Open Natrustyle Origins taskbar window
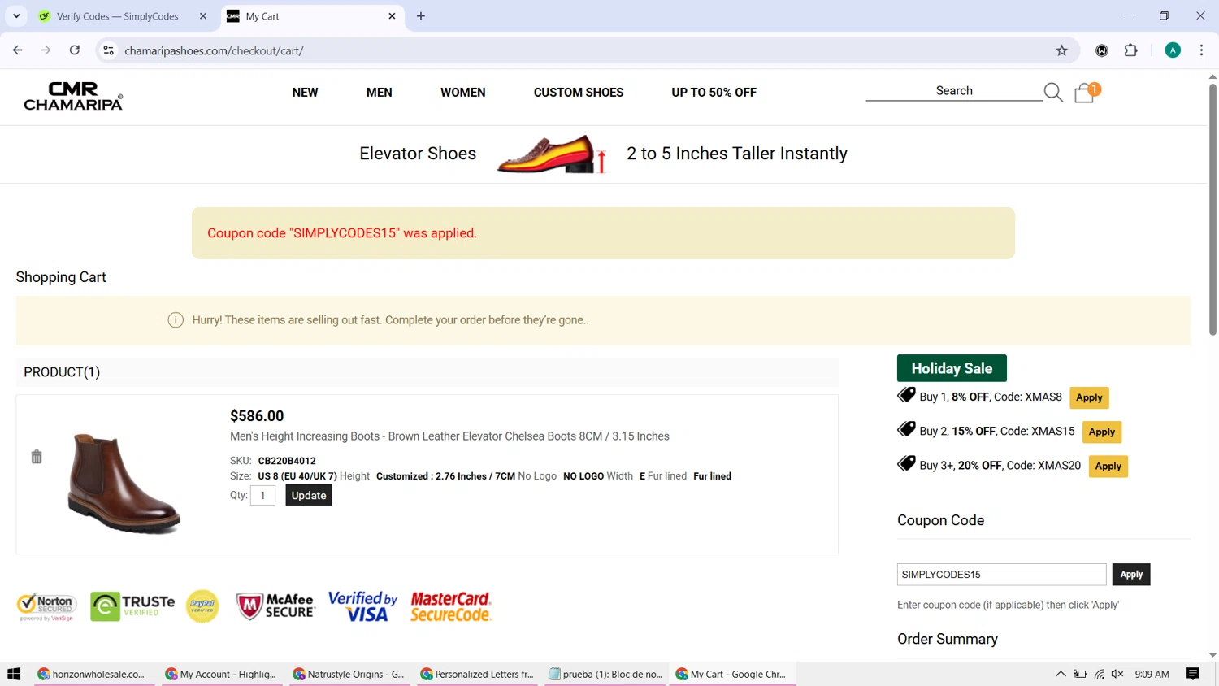The height and width of the screenshot is (686, 1219). 349,674
